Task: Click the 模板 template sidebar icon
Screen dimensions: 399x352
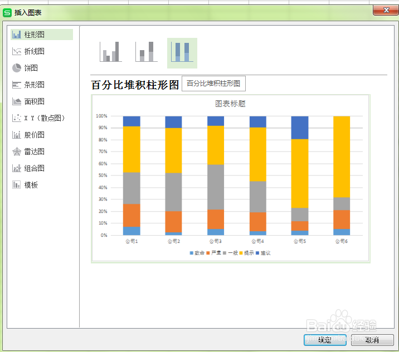Action: [17, 185]
